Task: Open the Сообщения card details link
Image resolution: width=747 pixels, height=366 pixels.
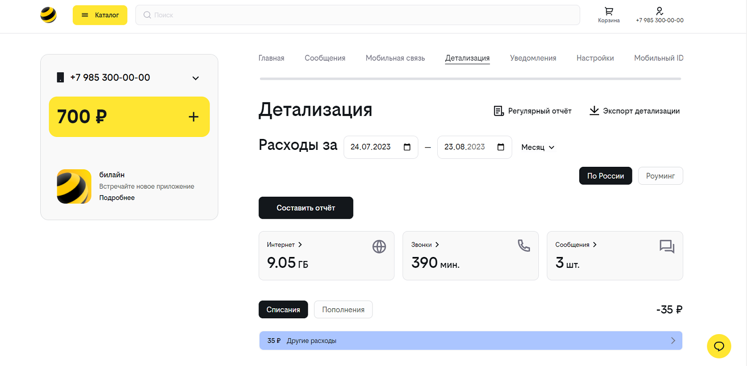Action: point(576,244)
